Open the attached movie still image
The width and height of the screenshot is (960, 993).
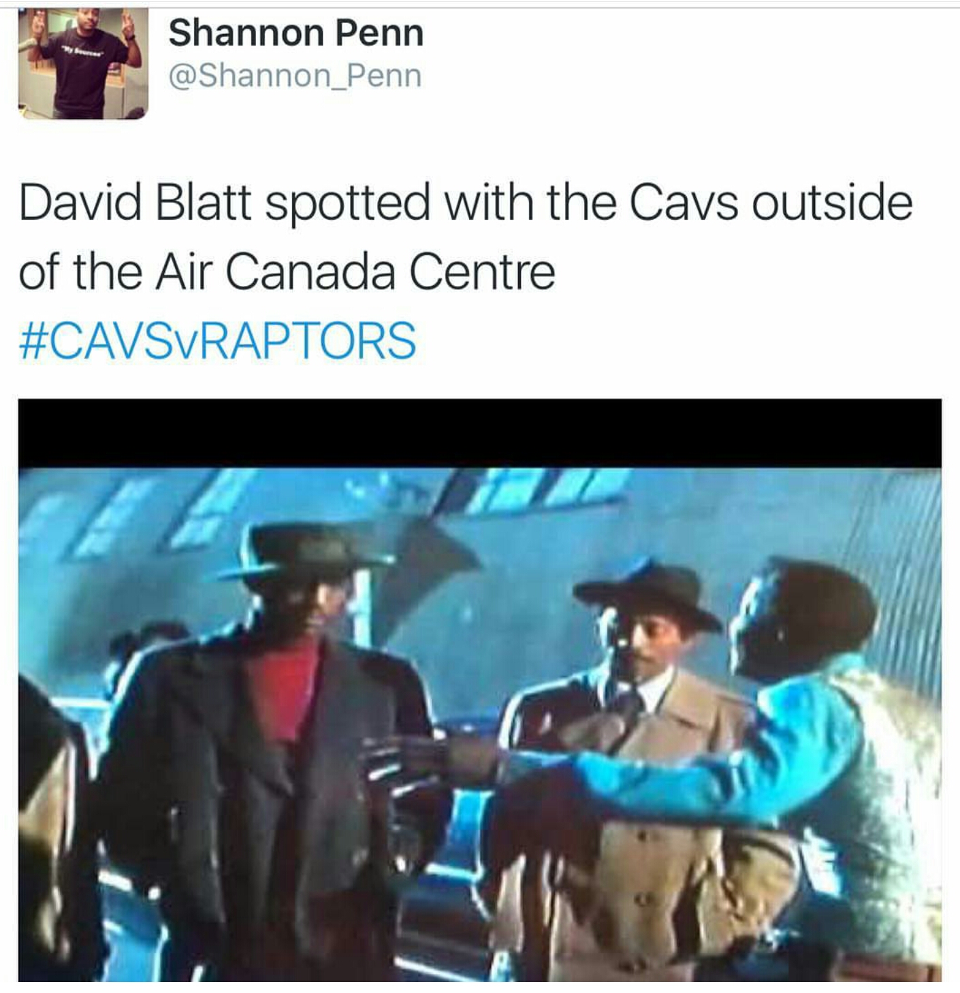(x=479, y=689)
